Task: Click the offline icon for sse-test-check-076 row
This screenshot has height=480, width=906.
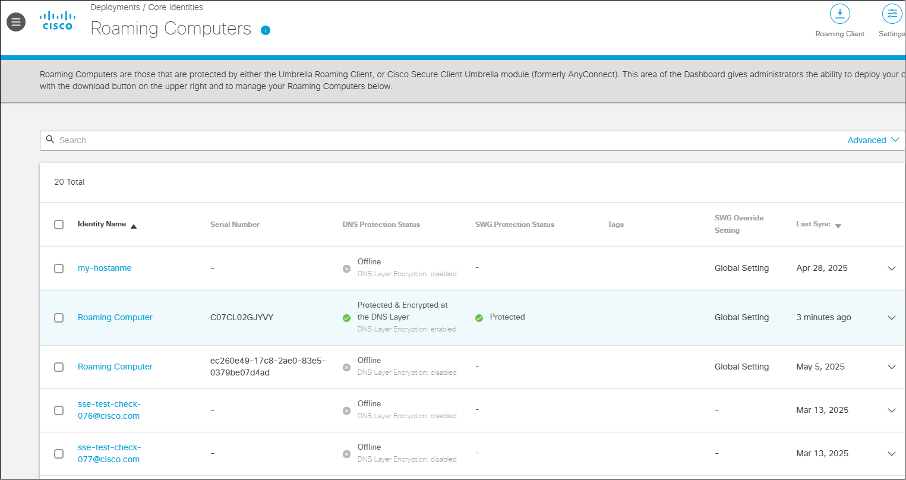Action: (346, 410)
